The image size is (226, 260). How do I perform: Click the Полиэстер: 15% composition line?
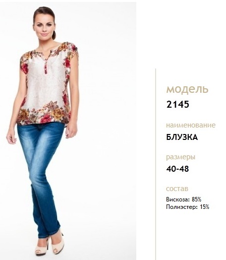coord(187,207)
